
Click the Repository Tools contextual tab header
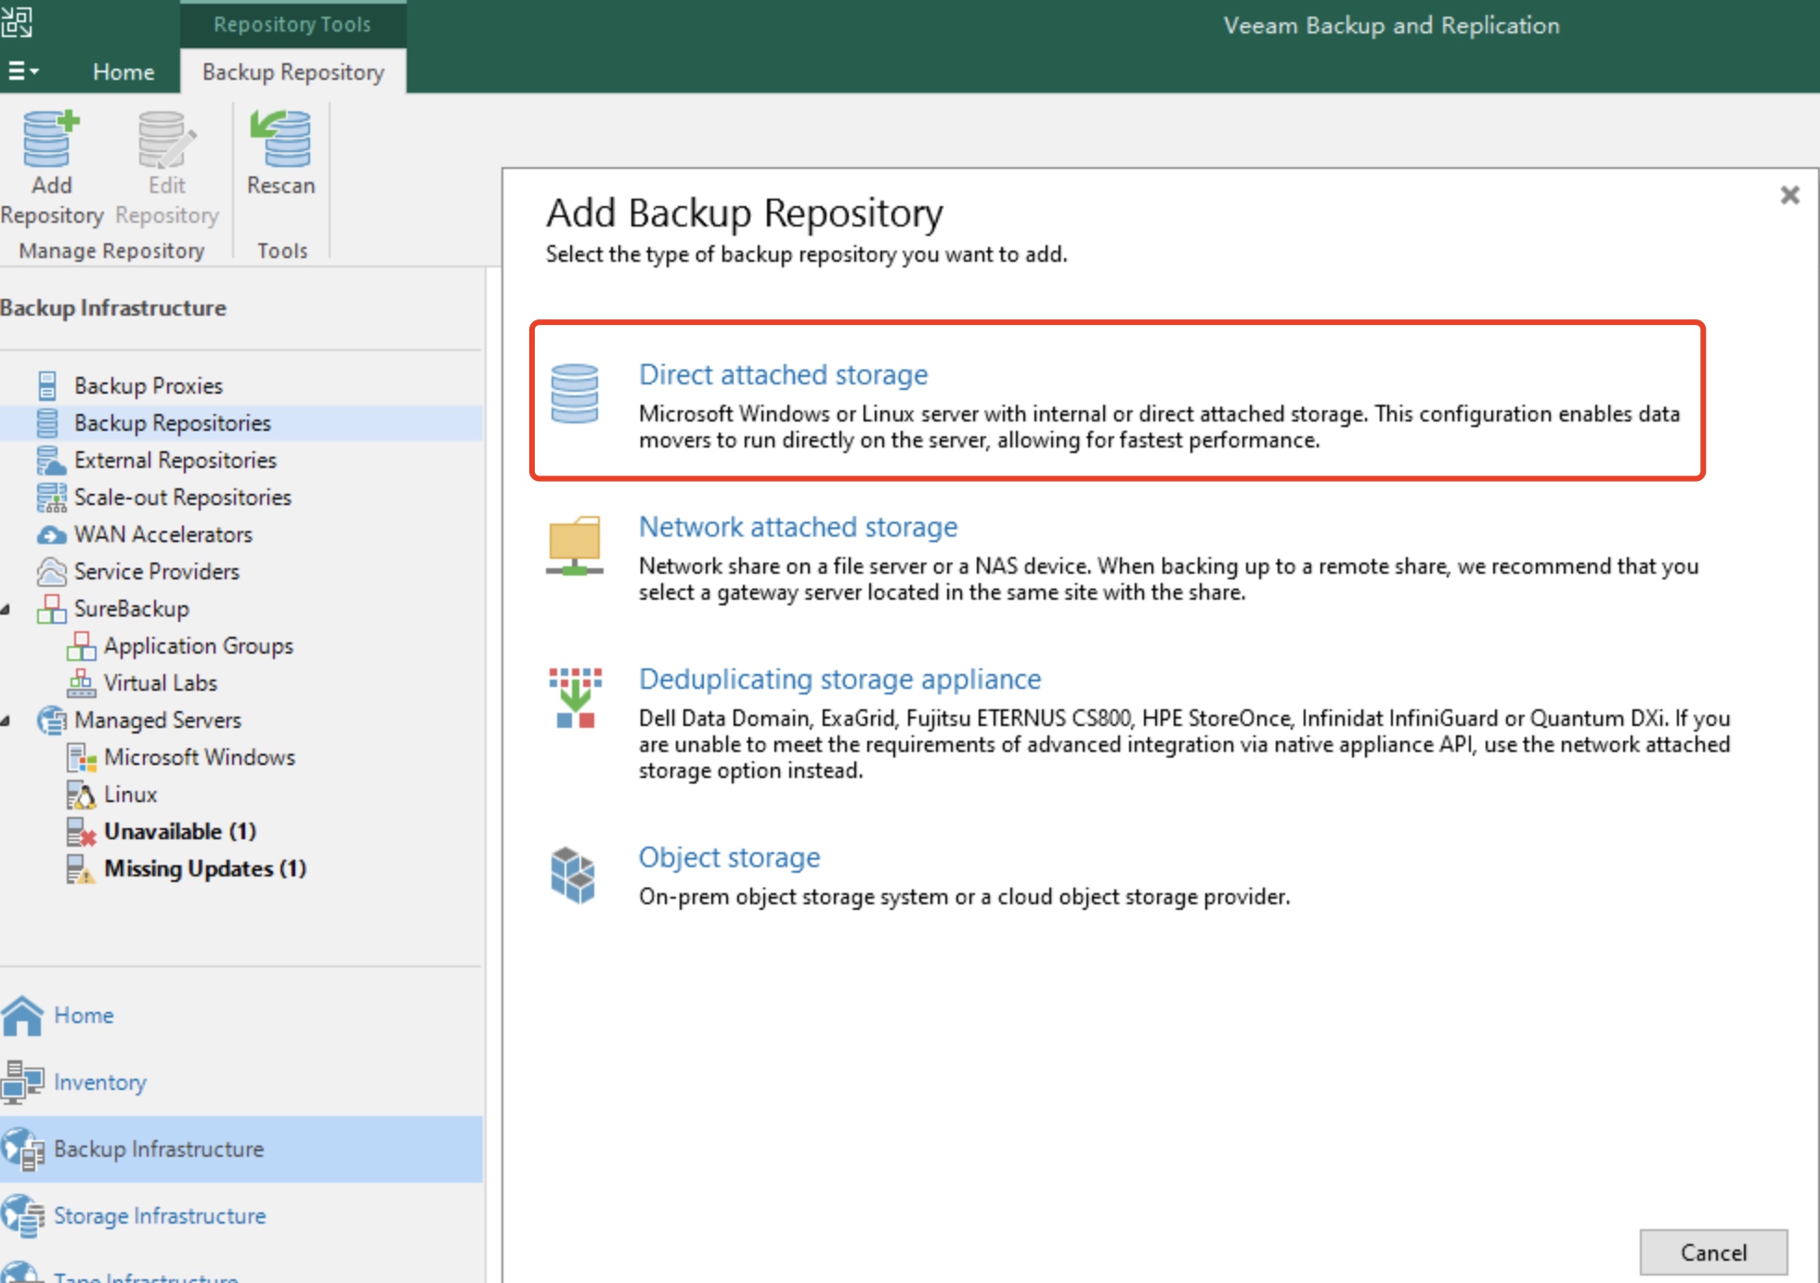292,24
